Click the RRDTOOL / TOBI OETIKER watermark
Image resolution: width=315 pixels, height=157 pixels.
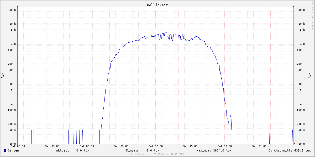click(x=312, y=16)
